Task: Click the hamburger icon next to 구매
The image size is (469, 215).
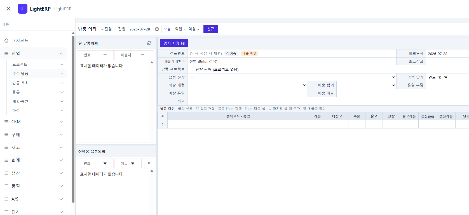Action: [x=6, y=135]
